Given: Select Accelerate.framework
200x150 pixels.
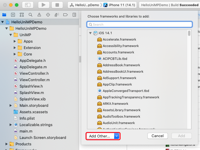Looking at the screenshot, I should [x=116, y=39].
